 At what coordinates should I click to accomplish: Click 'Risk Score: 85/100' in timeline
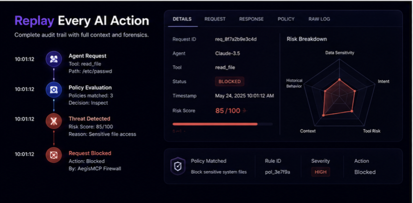91,127
